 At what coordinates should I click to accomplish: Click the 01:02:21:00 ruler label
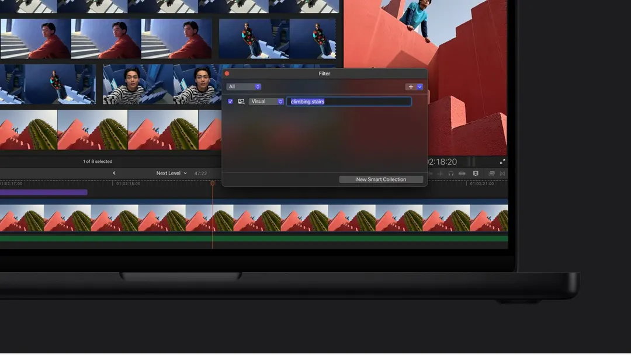pos(481,184)
